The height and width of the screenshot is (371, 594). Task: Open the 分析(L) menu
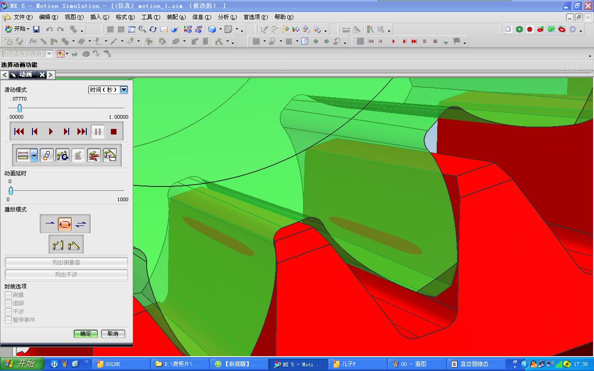(x=227, y=17)
